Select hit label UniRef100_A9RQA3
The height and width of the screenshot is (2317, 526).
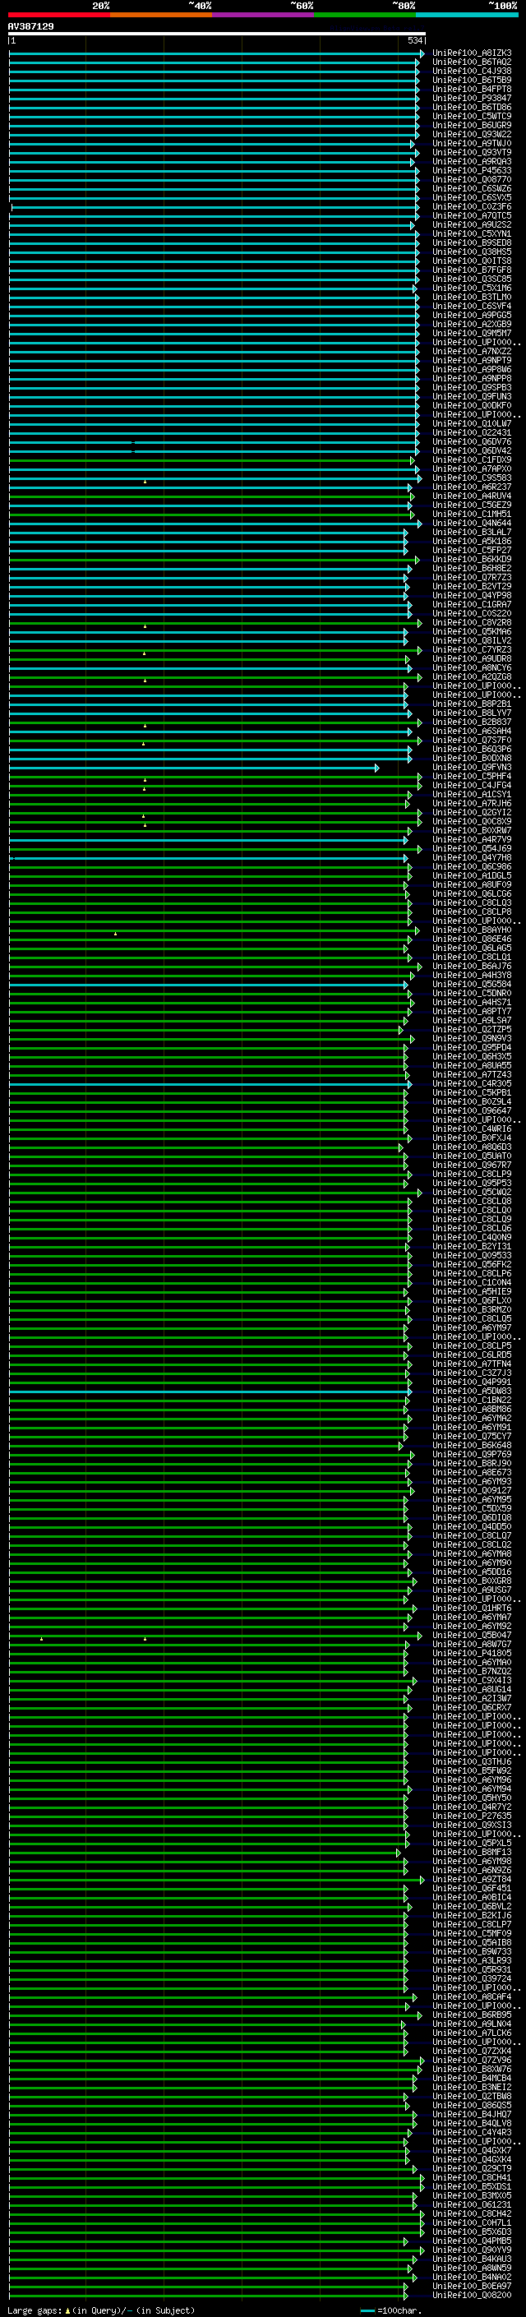(x=472, y=162)
